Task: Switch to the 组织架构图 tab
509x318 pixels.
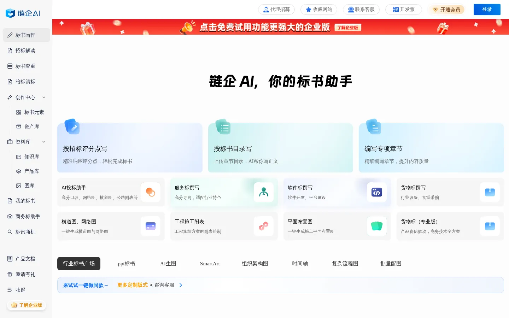Action: [255, 264]
